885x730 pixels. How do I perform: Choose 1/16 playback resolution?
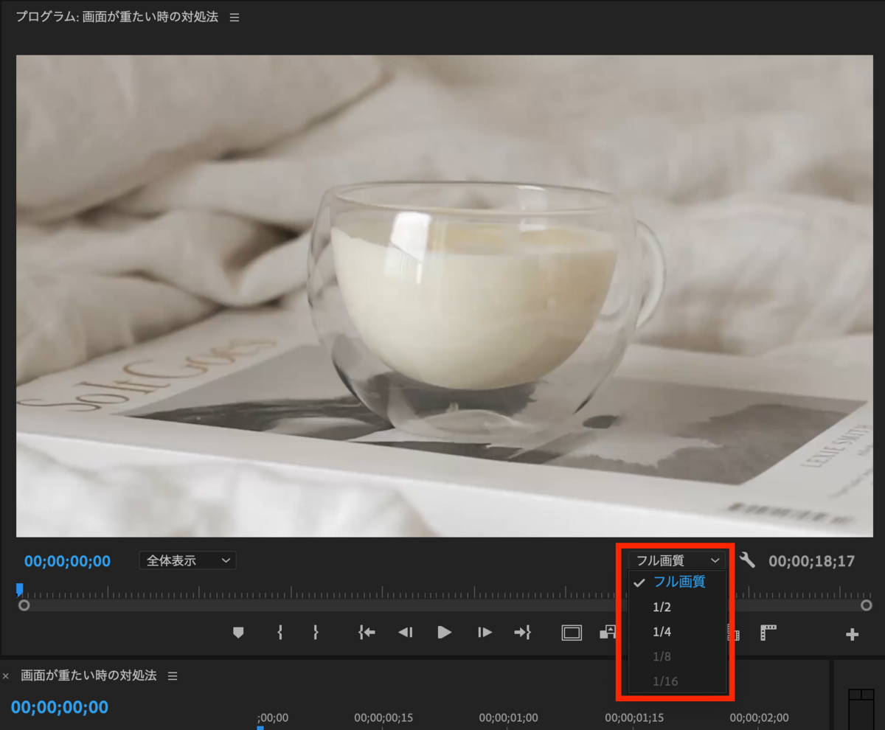click(678, 681)
